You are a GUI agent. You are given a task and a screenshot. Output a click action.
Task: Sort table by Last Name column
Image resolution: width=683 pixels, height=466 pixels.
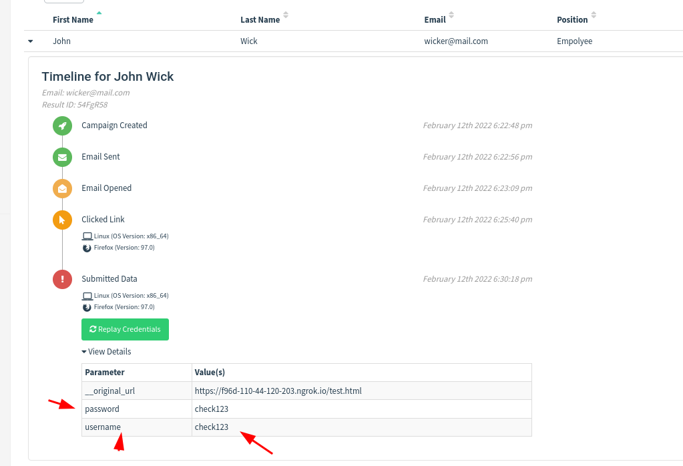click(x=260, y=19)
